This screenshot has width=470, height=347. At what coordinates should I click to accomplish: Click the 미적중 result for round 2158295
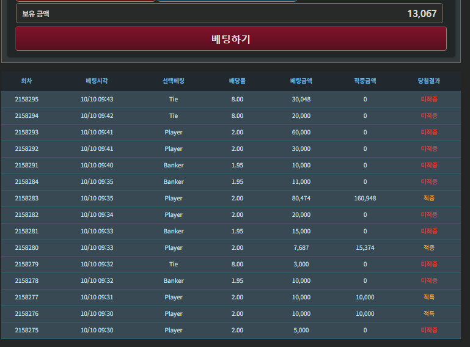[x=429, y=99]
